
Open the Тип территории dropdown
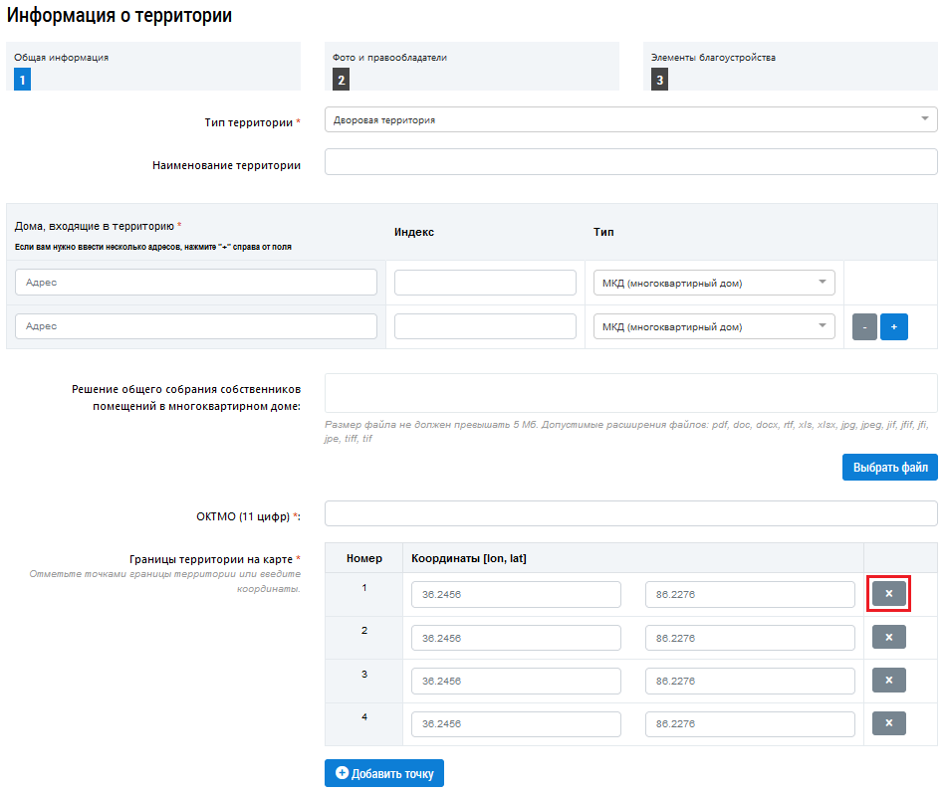point(630,119)
